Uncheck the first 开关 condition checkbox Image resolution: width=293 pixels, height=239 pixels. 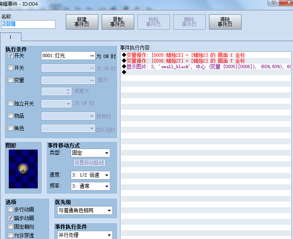10,55
